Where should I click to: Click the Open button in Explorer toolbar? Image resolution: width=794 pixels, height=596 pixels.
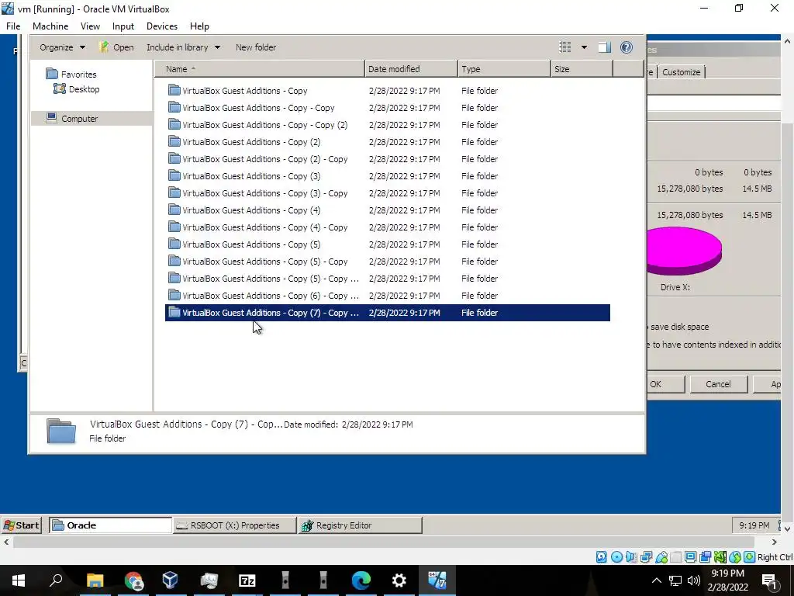point(116,47)
